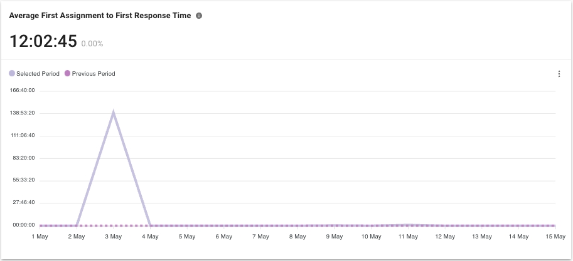Click the 166:40:00 y-axis label
This screenshot has height=261, width=573.
pyautogui.click(x=22, y=90)
